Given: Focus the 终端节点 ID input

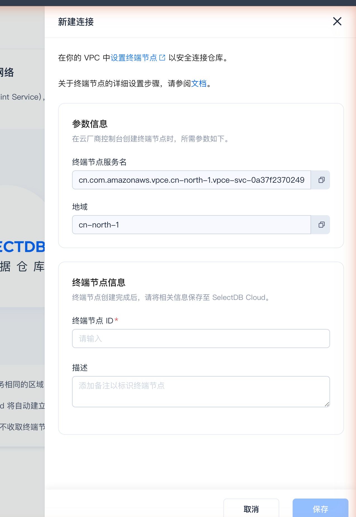Looking at the screenshot, I should (201, 339).
